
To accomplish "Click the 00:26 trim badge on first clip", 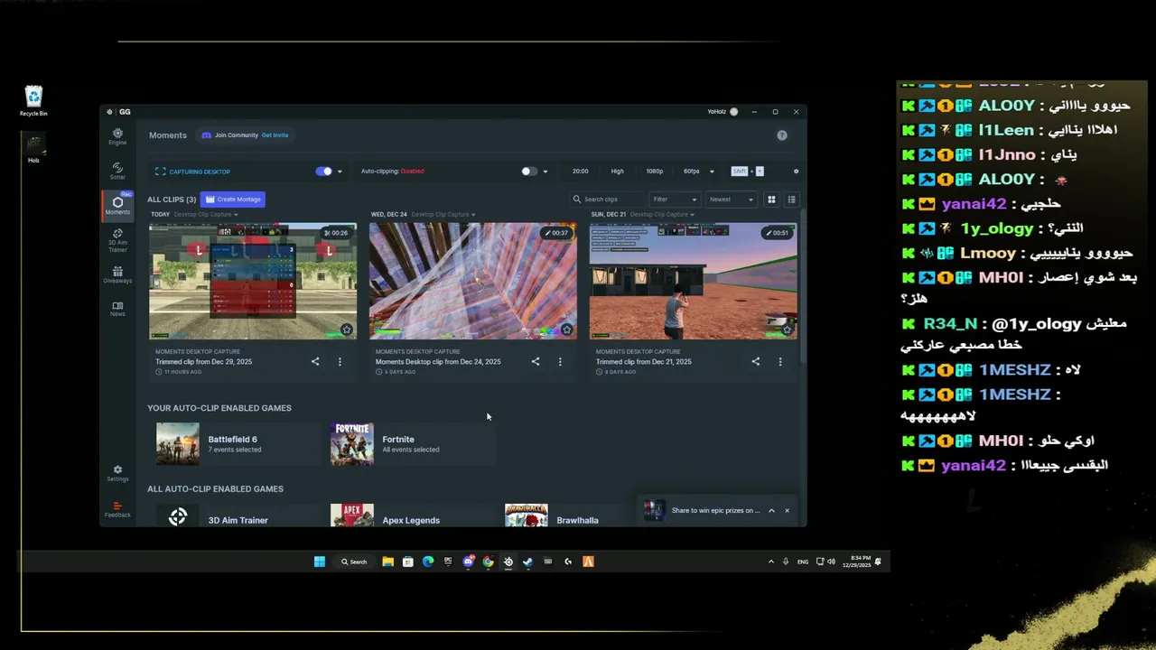I will pos(335,233).
